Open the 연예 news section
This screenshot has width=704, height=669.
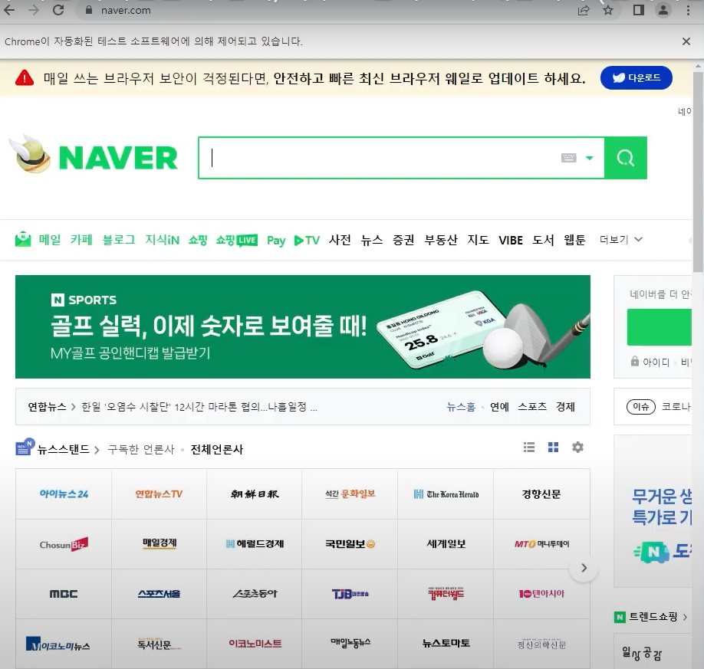click(x=499, y=407)
